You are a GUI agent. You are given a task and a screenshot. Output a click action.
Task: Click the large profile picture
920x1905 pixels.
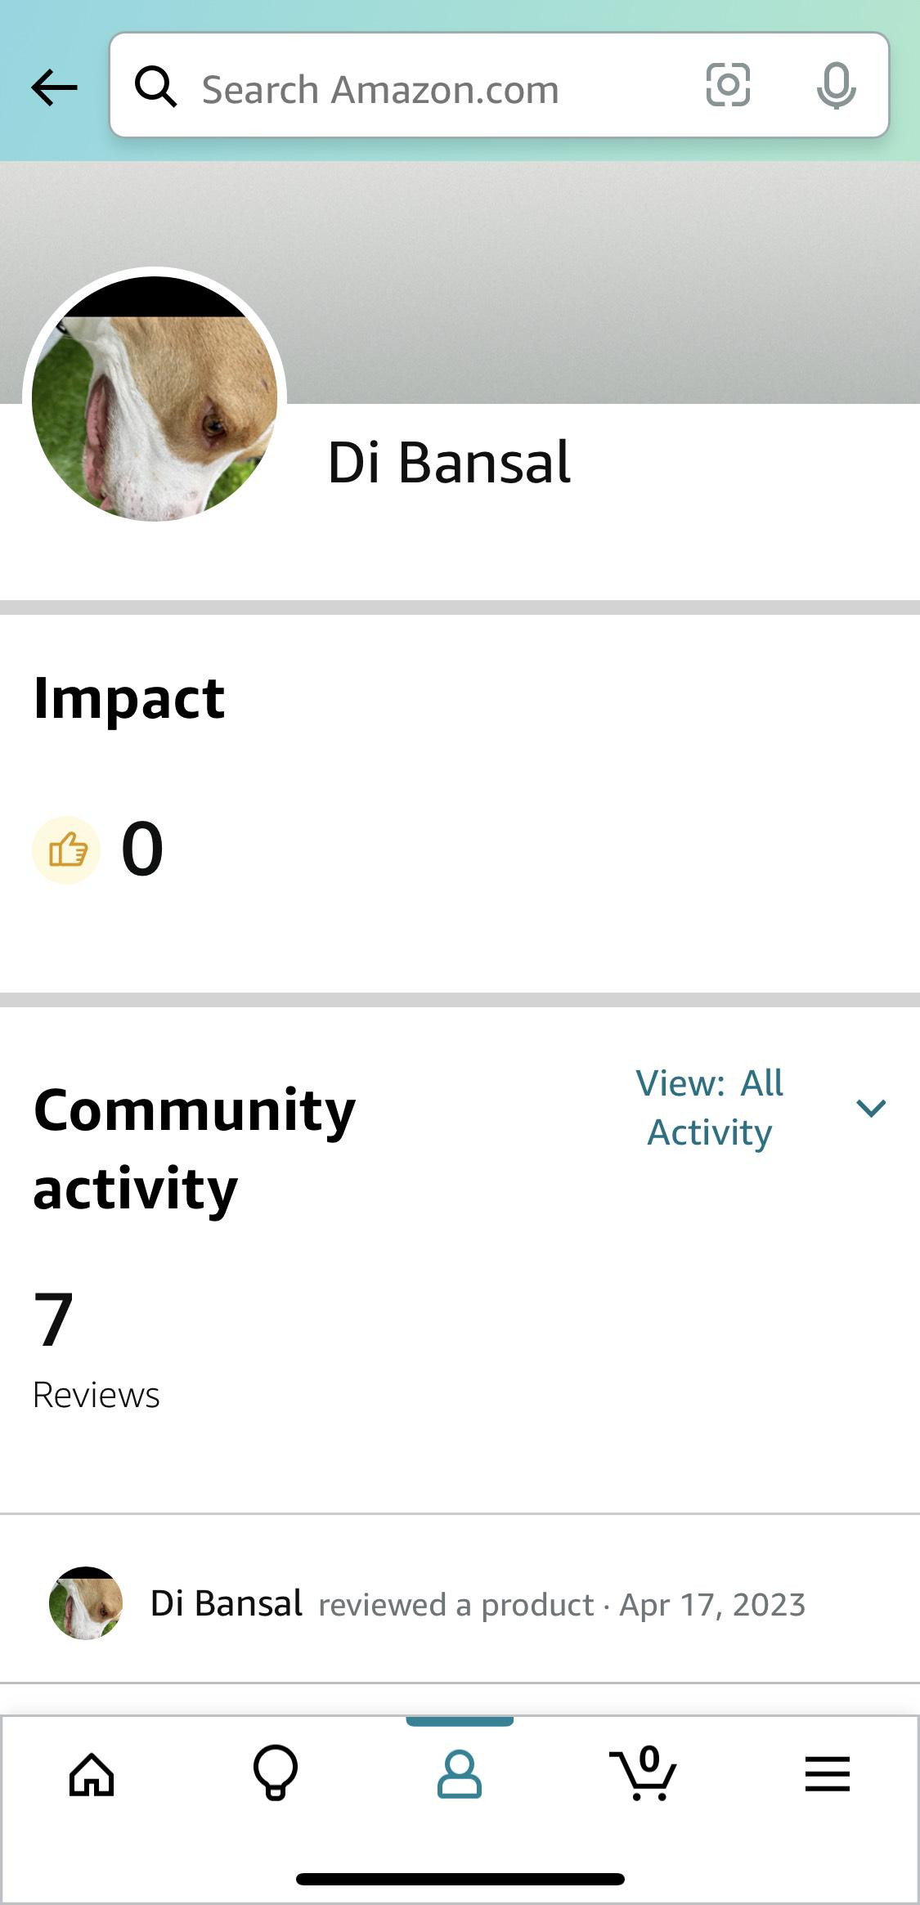pos(155,398)
